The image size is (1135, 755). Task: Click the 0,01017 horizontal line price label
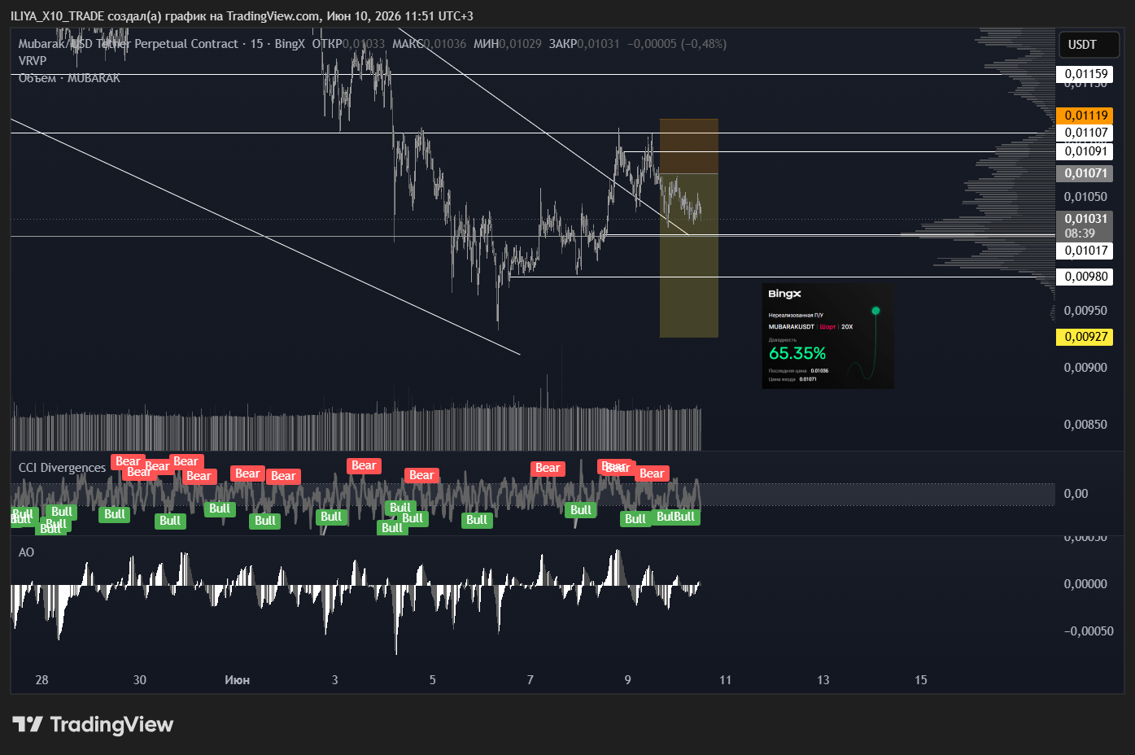tap(1084, 251)
